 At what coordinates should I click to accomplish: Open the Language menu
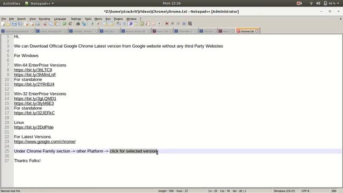click(60, 19)
